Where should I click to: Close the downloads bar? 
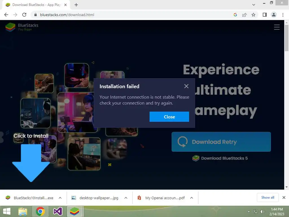(284, 198)
